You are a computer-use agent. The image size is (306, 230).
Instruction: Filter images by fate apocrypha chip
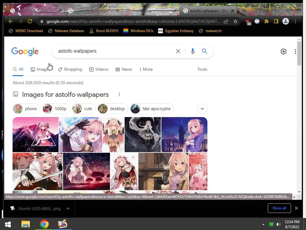pyautogui.click(x=152, y=109)
